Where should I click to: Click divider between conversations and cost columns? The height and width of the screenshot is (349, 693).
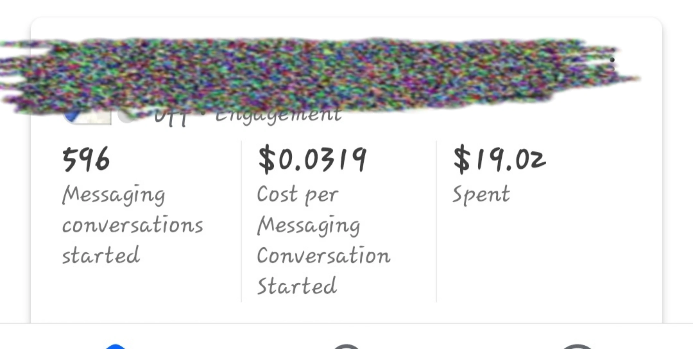click(x=241, y=222)
